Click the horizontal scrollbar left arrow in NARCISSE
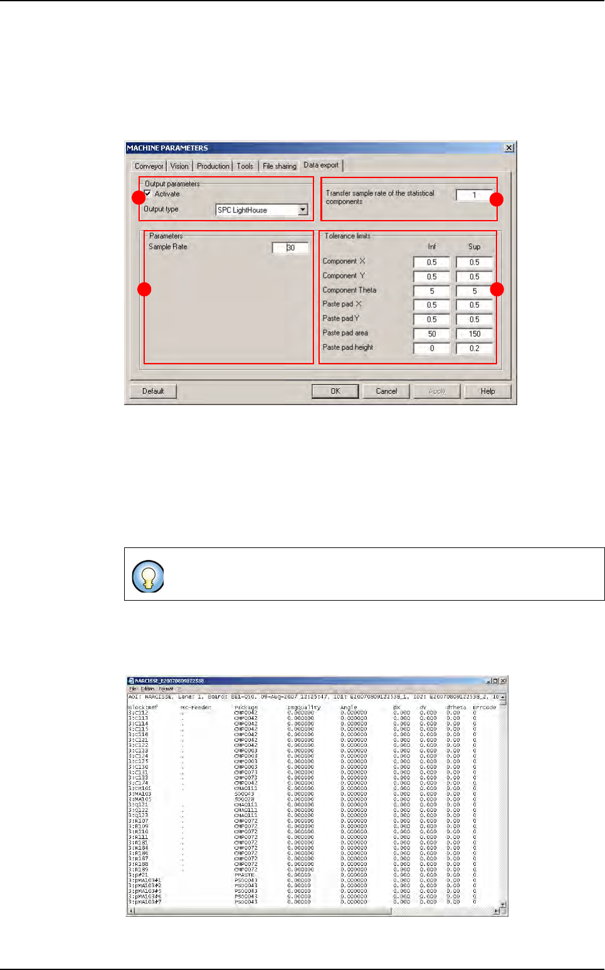Screen dimensions: 605x970 131,911
